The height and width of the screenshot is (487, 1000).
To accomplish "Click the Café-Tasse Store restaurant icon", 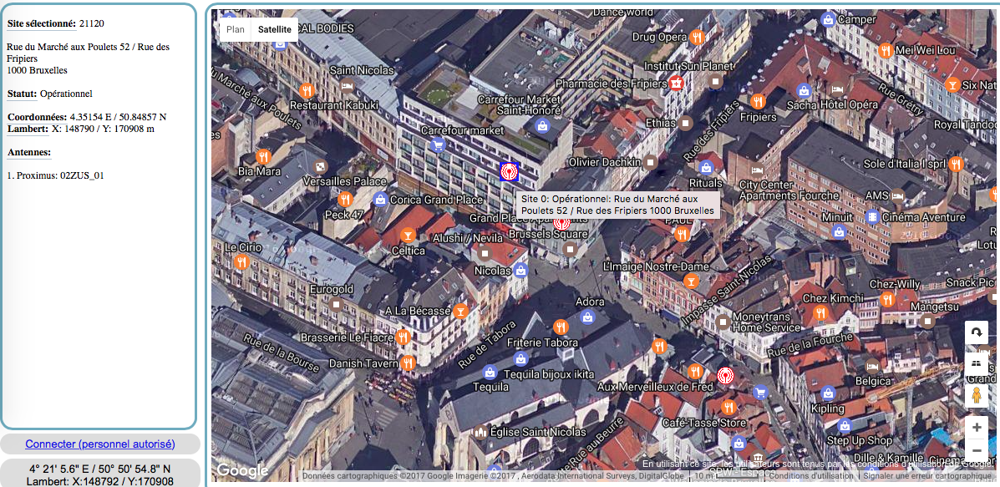I will pos(728,407).
